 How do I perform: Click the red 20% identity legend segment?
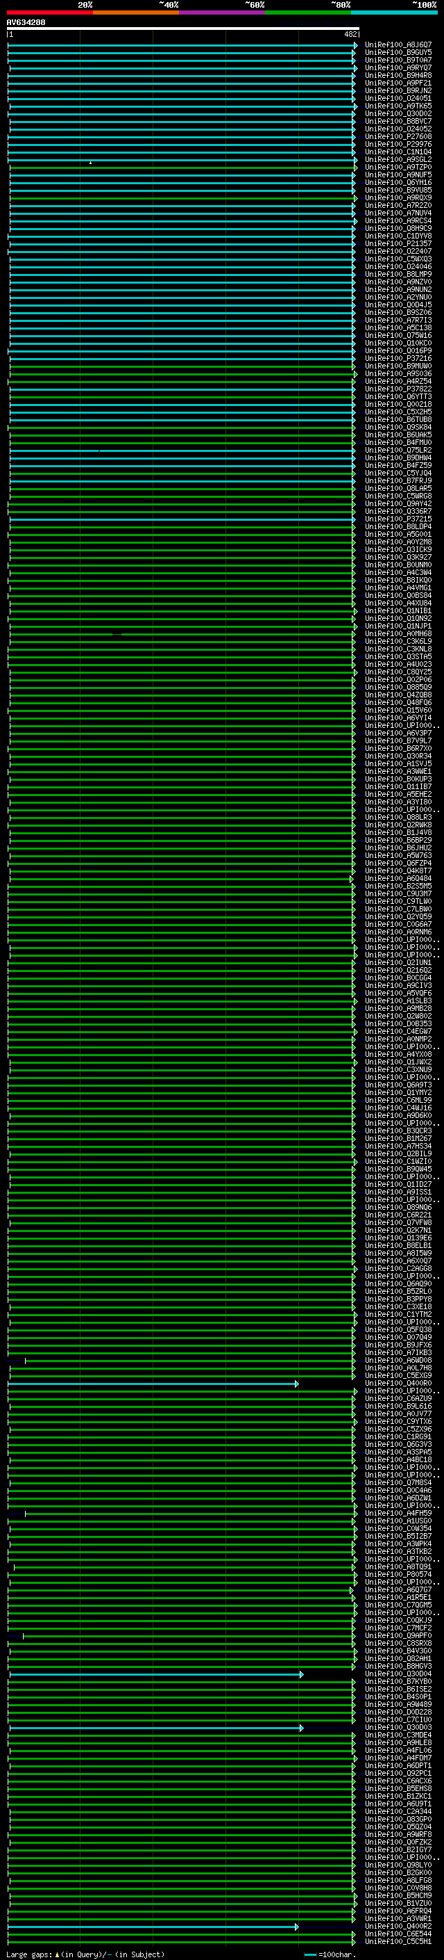pyautogui.click(x=50, y=13)
